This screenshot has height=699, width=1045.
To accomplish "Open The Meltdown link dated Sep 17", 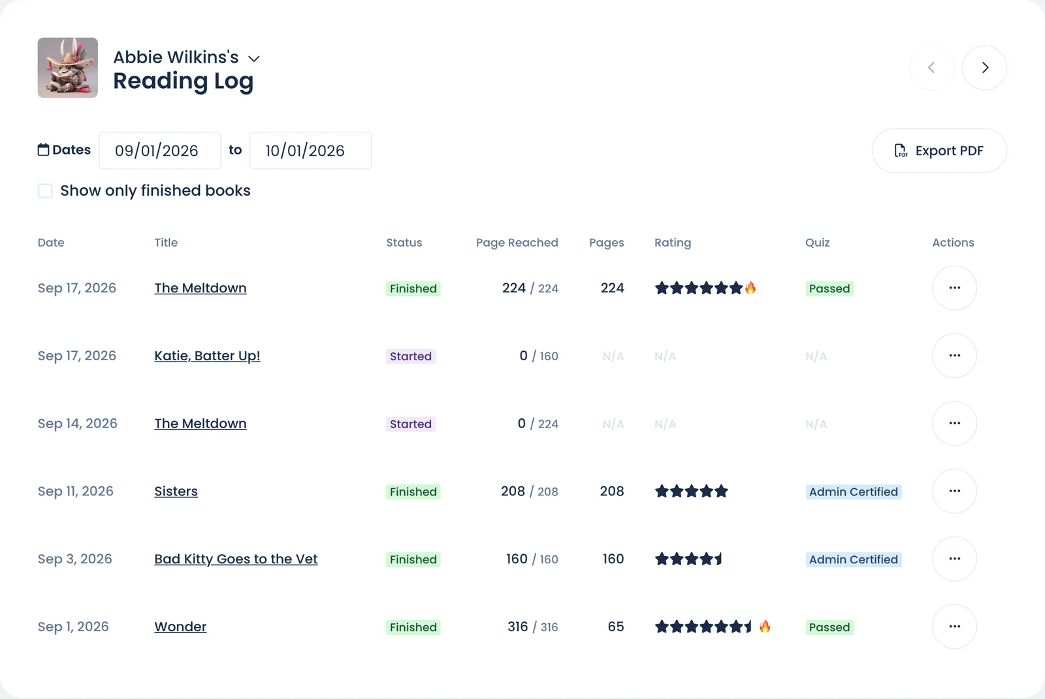I will (201, 288).
